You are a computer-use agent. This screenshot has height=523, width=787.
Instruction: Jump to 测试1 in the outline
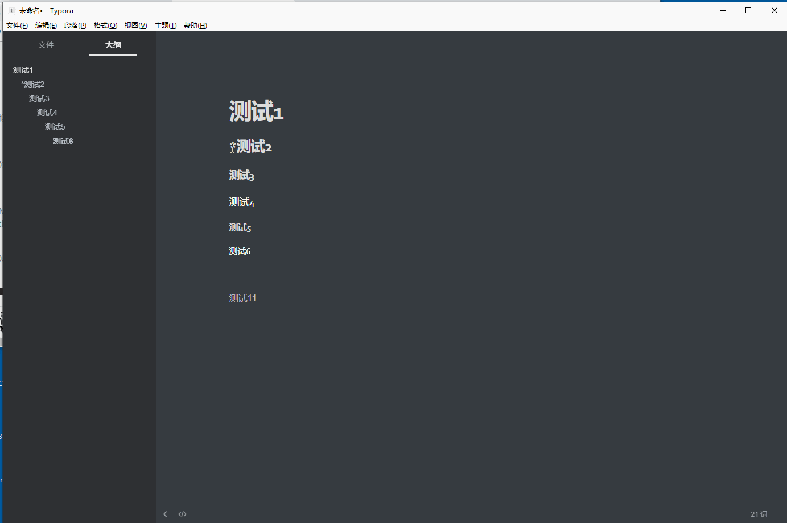pyautogui.click(x=23, y=70)
